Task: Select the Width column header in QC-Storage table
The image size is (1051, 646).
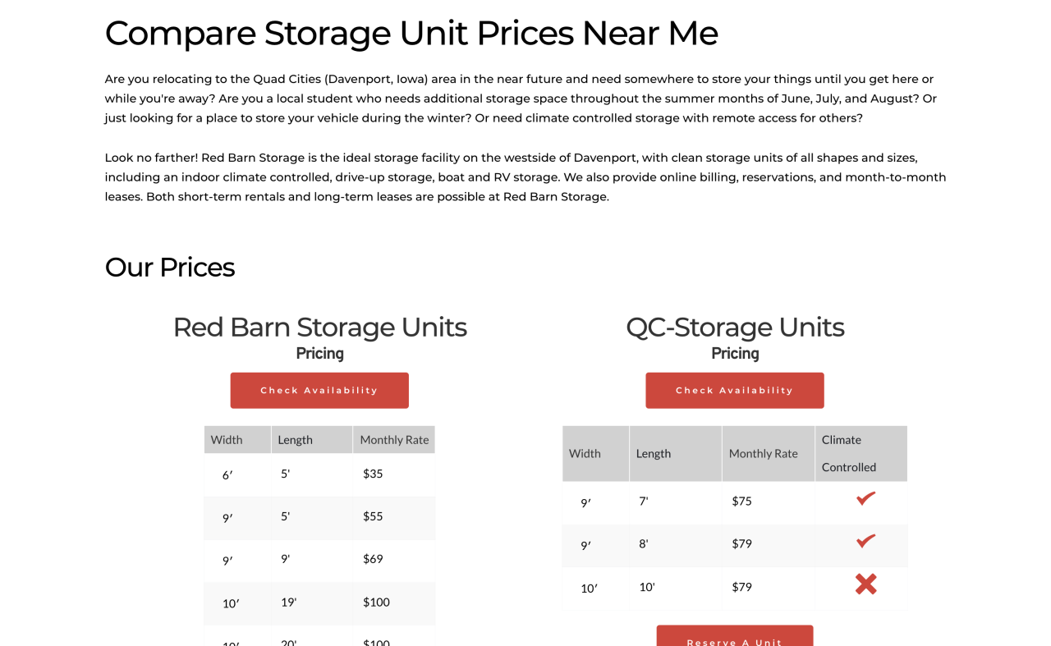Action: pyautogui.click(x=583, y=453)
